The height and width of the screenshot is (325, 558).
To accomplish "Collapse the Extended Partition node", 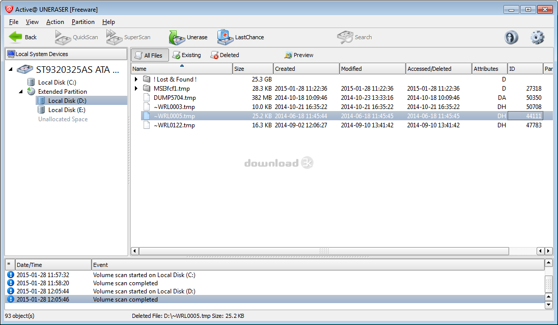I will 21,92.
